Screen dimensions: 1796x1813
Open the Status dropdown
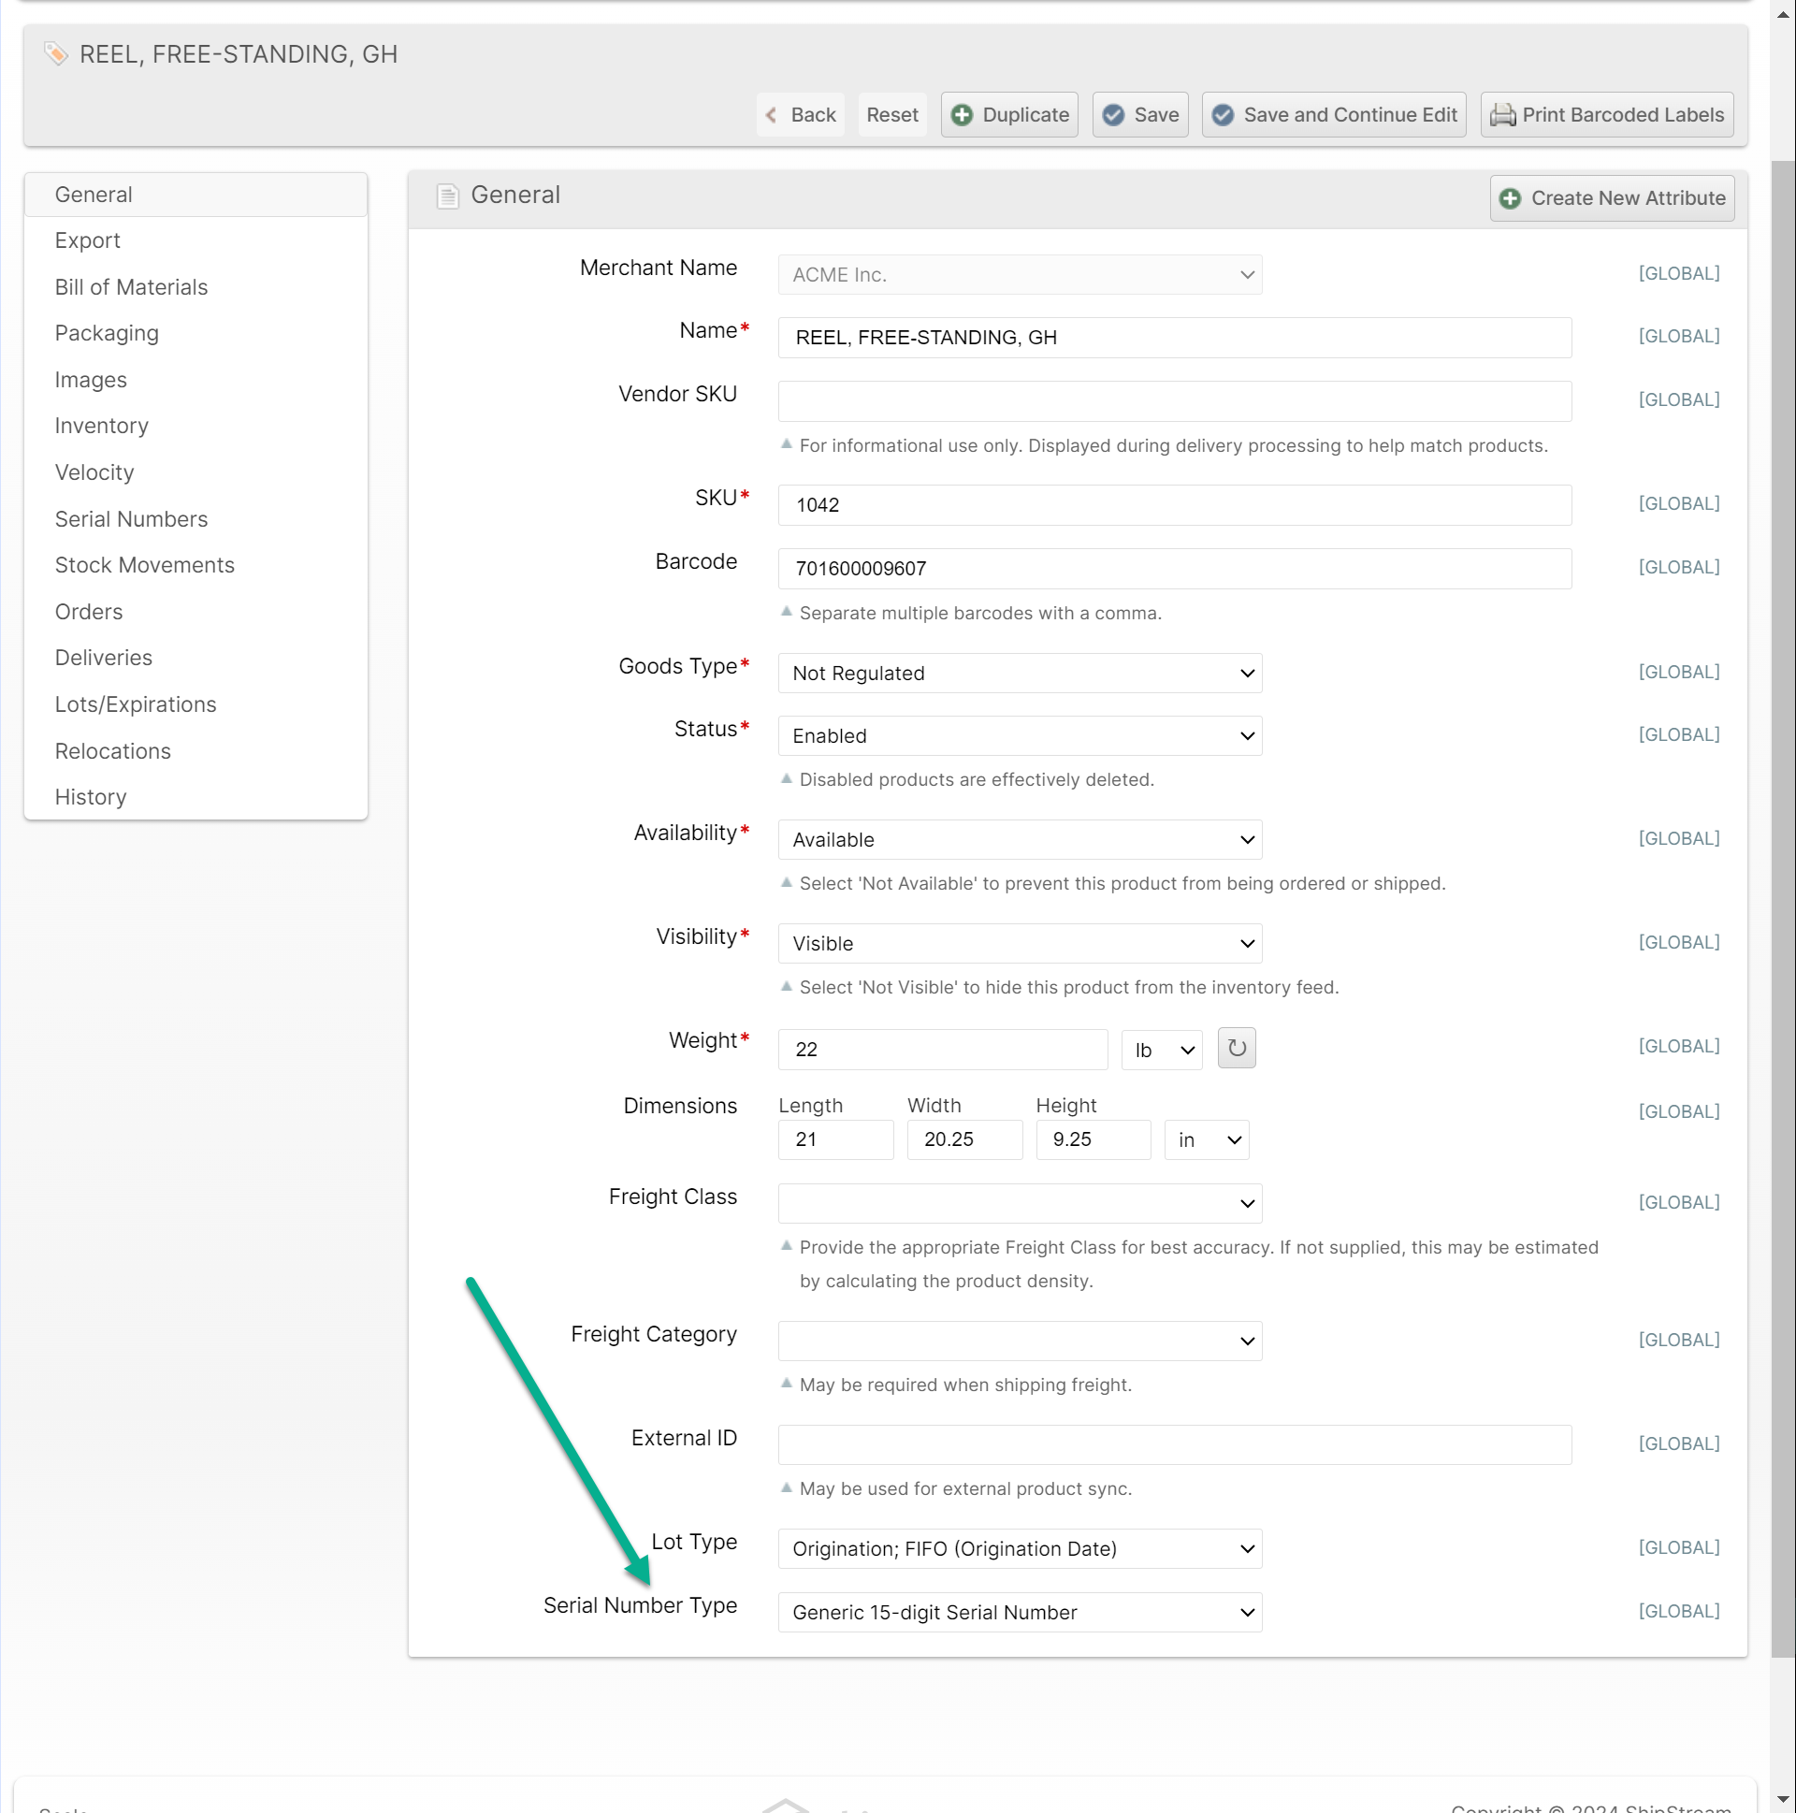click(x=1019, y=735)
